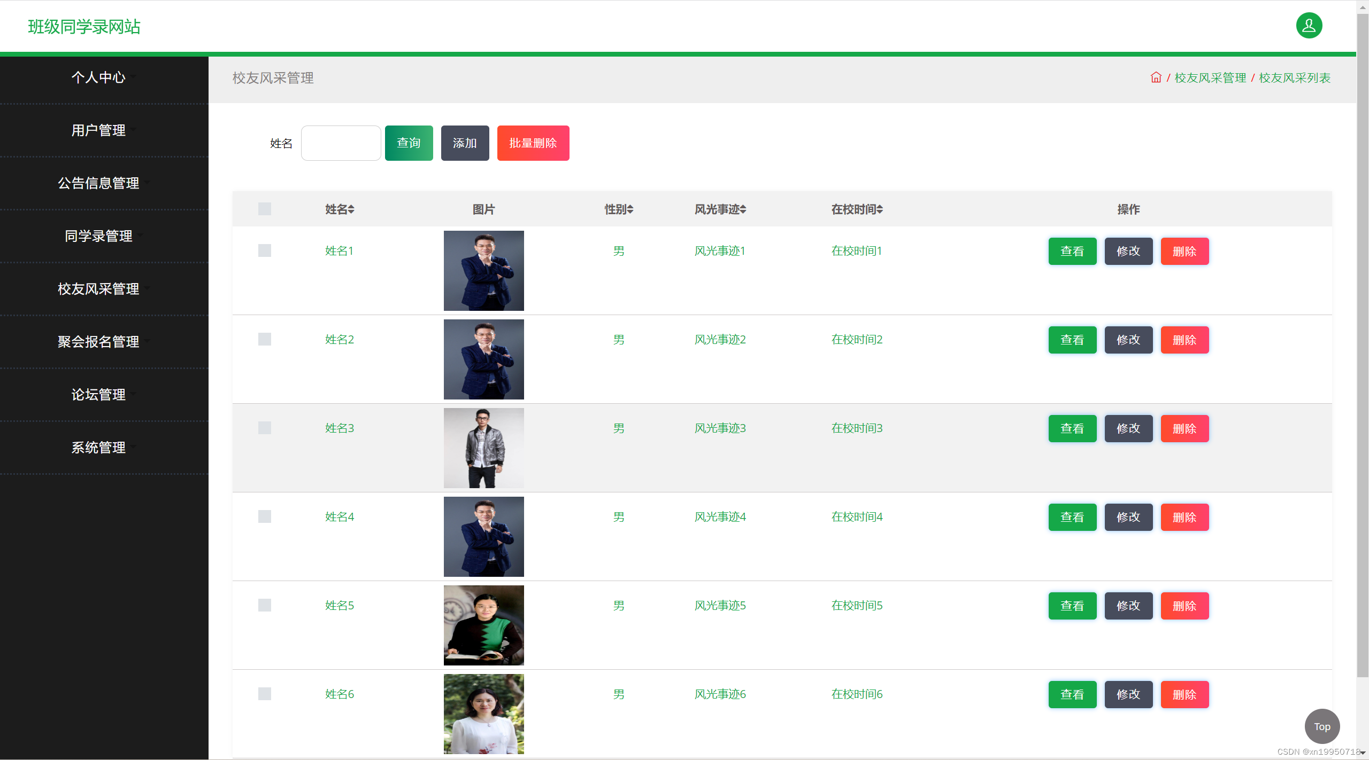Sort by 姓名 column arrows
The image size is (1369, 760).
click(351, 209)
